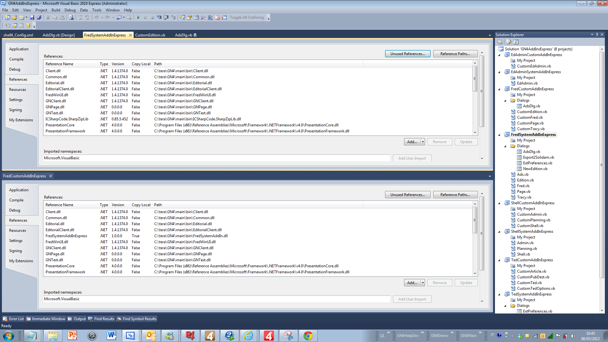This screenshot has height=342, width=608.
Task: Open the Find Symbol Results tab
Action: (136, 319)
